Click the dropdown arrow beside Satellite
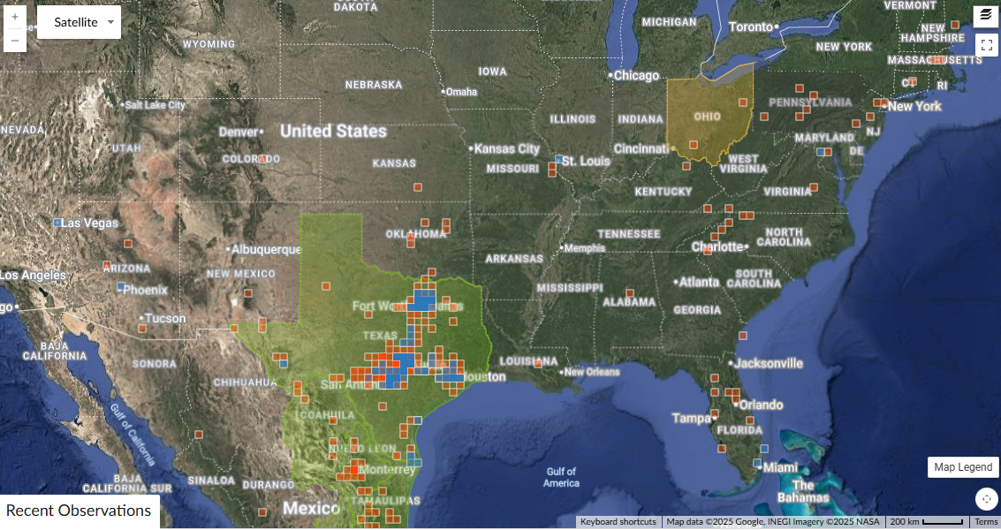 [110, 22]
